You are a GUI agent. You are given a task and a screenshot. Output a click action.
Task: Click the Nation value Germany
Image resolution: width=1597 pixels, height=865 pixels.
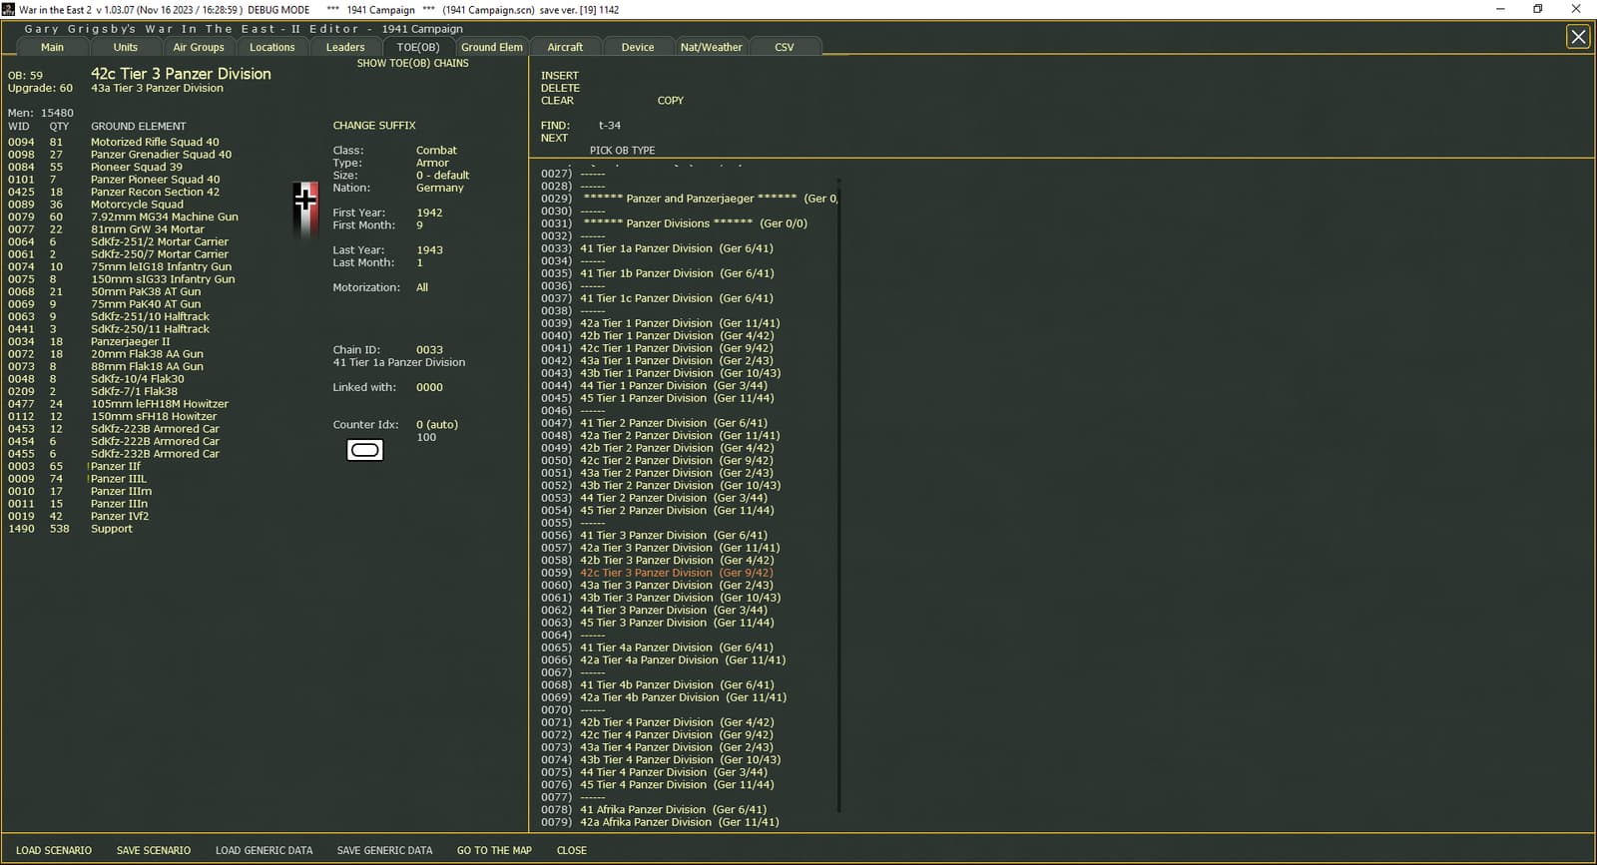tap(440, 188)
